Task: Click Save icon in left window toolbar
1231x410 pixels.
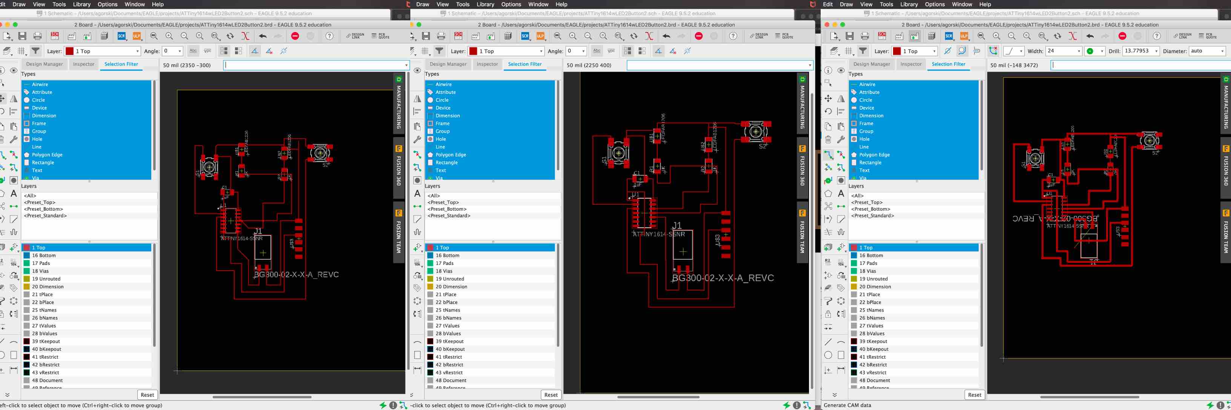Action: tap(22, 36)
